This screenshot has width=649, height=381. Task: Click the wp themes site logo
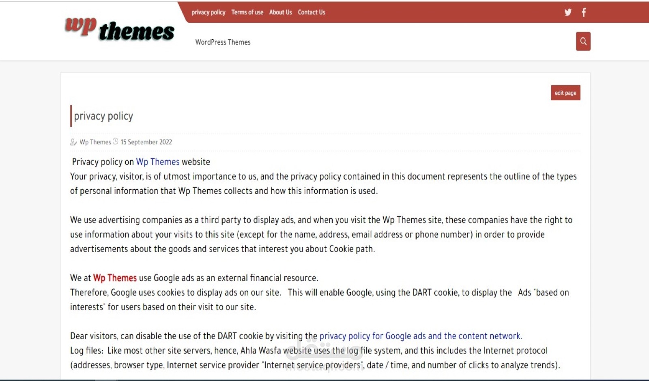(x=120, y=30)
